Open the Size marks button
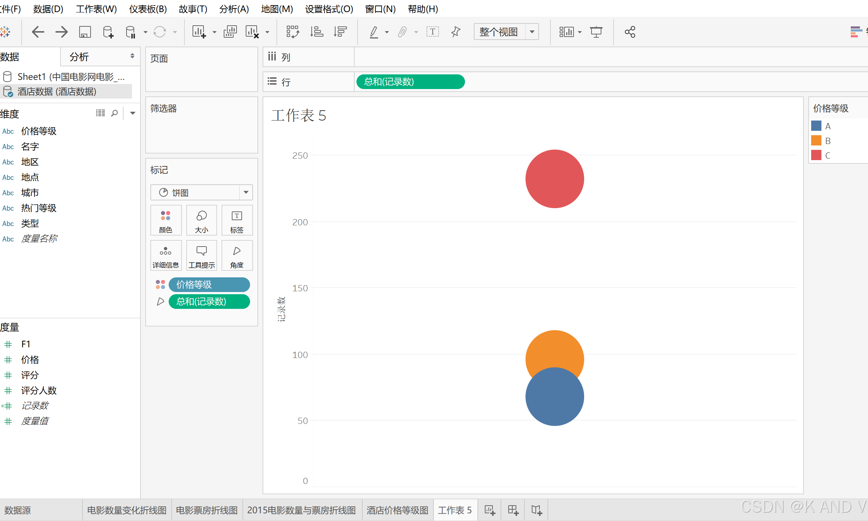The height and width of the screenshot is (521, 868). click(x=201, y=220)
